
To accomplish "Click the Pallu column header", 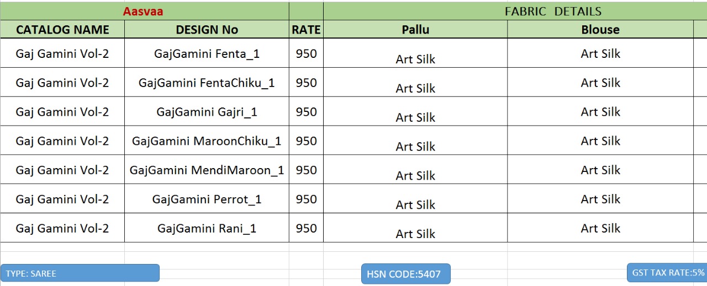I will [x=415, y=30].
